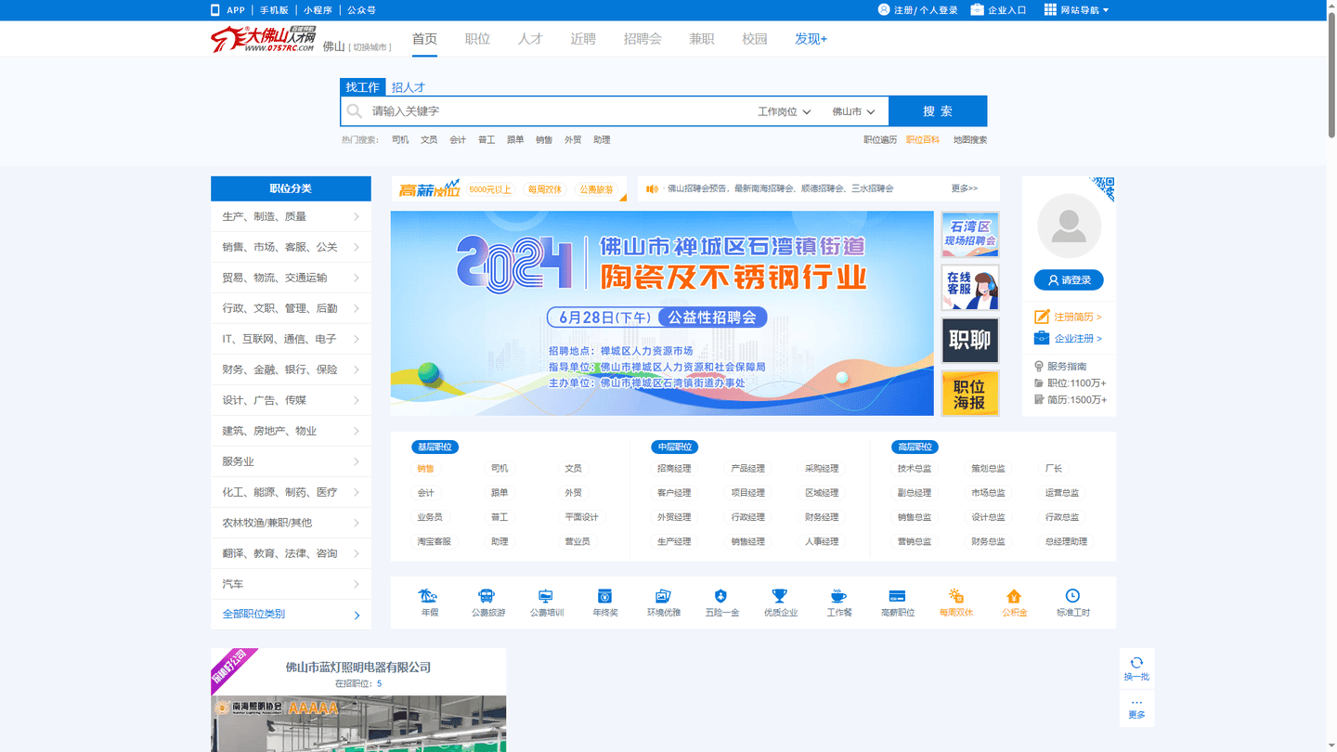Click the 企业入口 briefcase icon in top bar
The height and width of the screenshot is (752, 1337).
[x=977, y=10]
